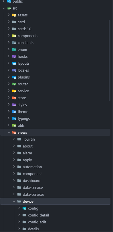113x232 pixels.
Task: Collapse the src folder chevron
Action: click(4, 8)
